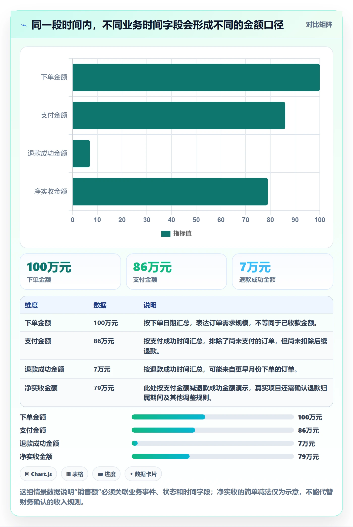Click the 支付金额 progress bar
The width and height of the screenshot is (353, 527).
click(x=213, y=430)
